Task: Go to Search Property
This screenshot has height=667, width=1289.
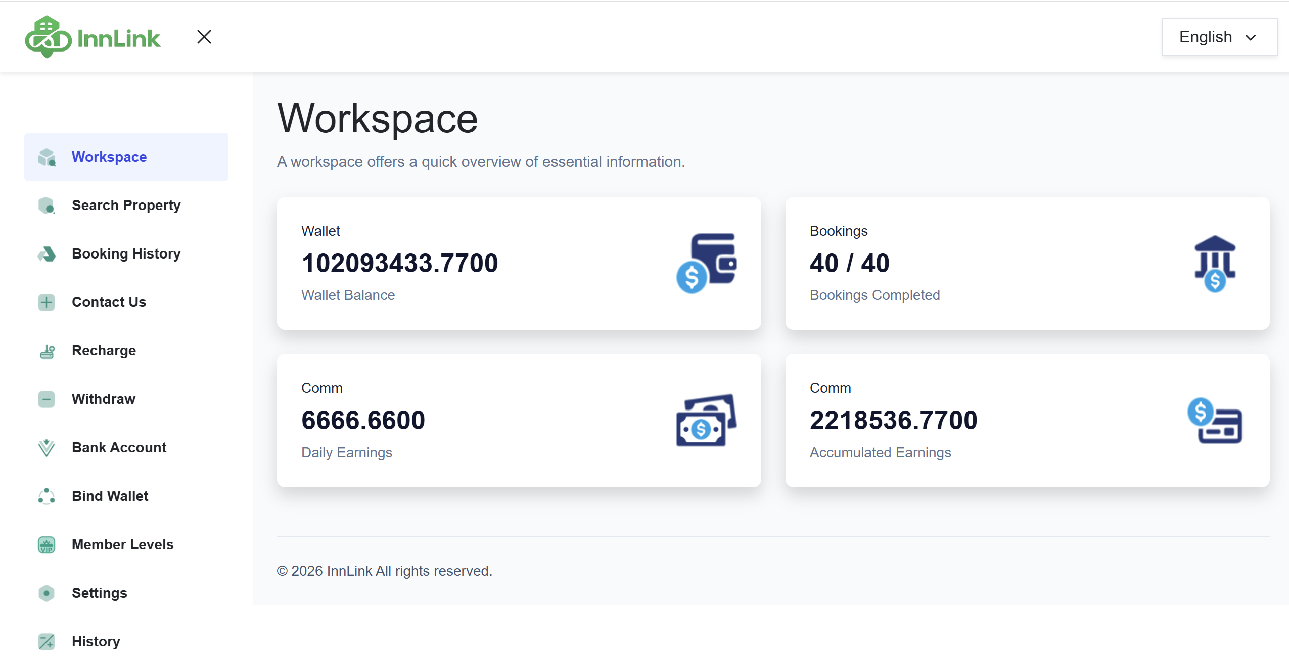Action: pos(126,206)
